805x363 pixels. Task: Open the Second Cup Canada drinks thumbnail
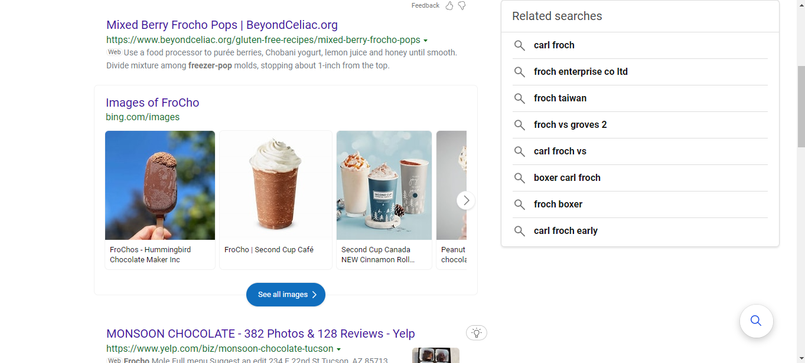click(384, 185)
